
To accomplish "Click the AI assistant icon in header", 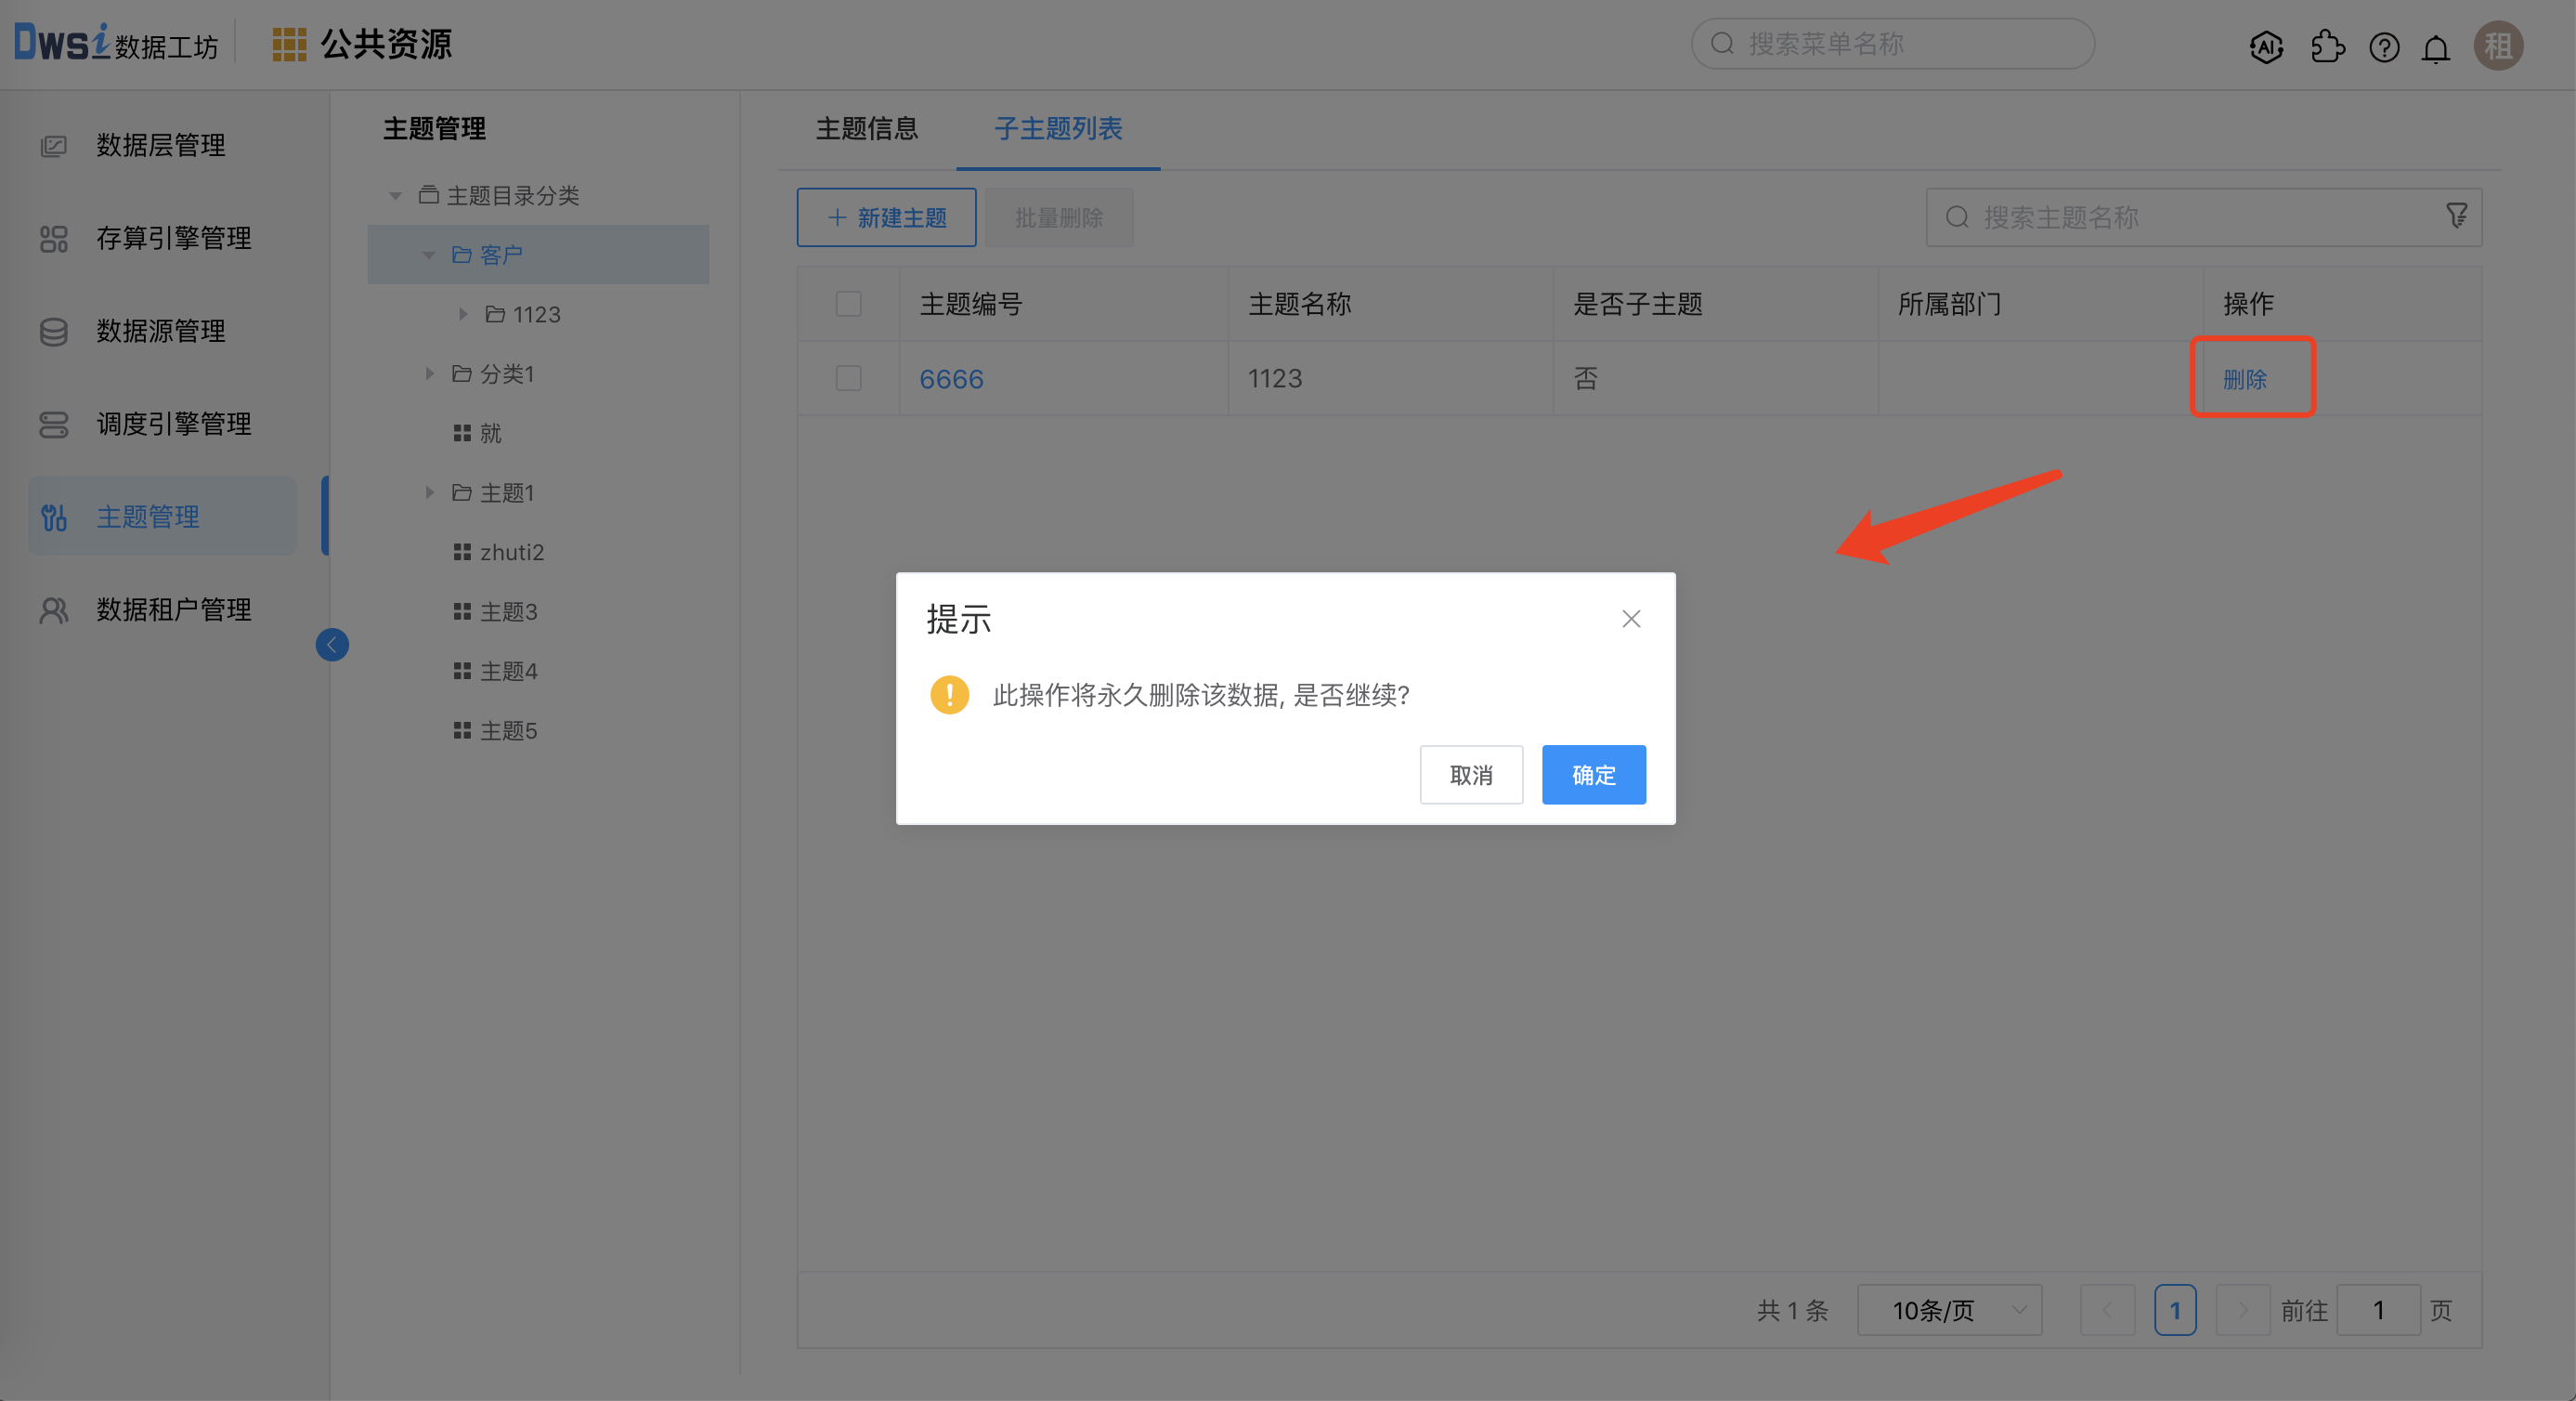I will pos(2266,46).
